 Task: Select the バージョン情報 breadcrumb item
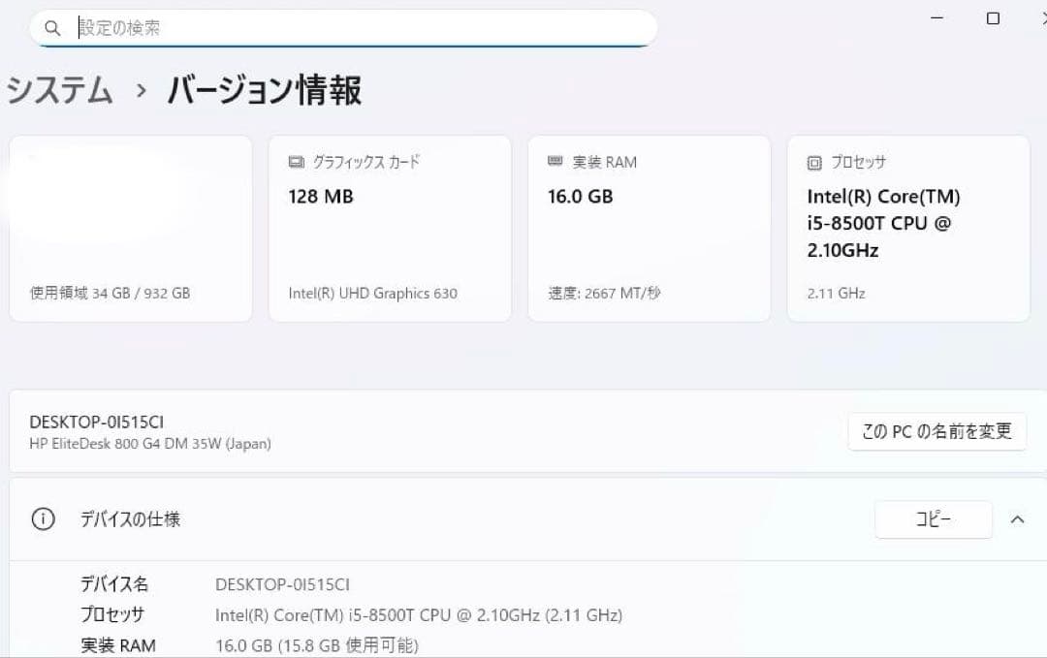(x=264, y=90)
